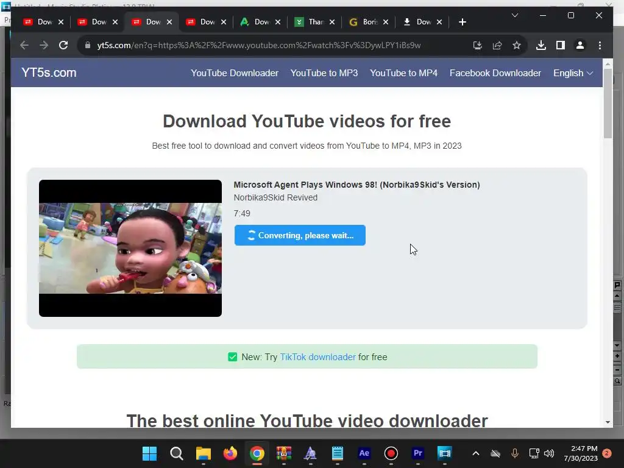
Task: Launch Firefox from taskbar
Action: tap(230, 453)
